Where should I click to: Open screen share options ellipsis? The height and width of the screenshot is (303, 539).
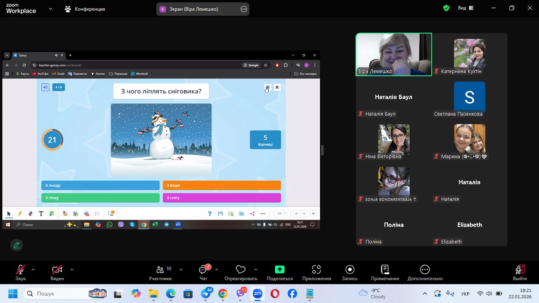tap(244, 9)
